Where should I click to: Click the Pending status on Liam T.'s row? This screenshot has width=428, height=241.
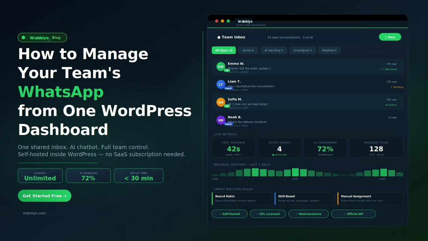coord(397,87)
